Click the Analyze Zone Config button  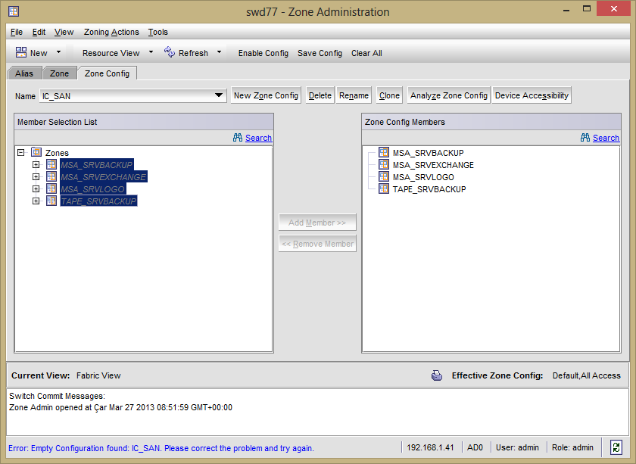pyautogui.click(x=448, y=95)
